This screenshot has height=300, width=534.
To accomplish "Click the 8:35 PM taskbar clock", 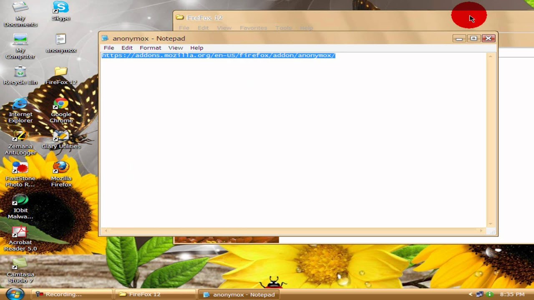I will click(512, 294).
